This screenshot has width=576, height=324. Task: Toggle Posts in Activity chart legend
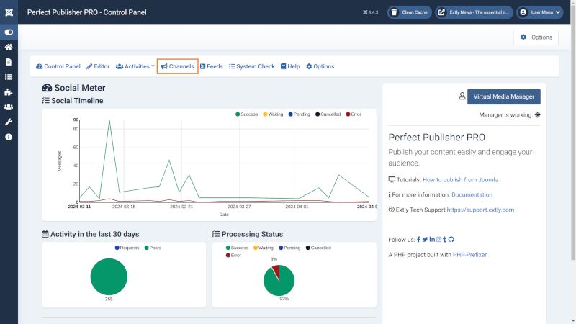[153, 248]
